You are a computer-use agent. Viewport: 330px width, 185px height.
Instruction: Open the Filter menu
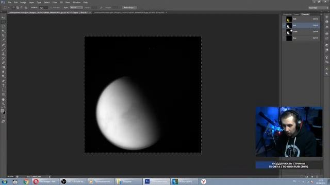pyautogui.click(x=55, y=2)
